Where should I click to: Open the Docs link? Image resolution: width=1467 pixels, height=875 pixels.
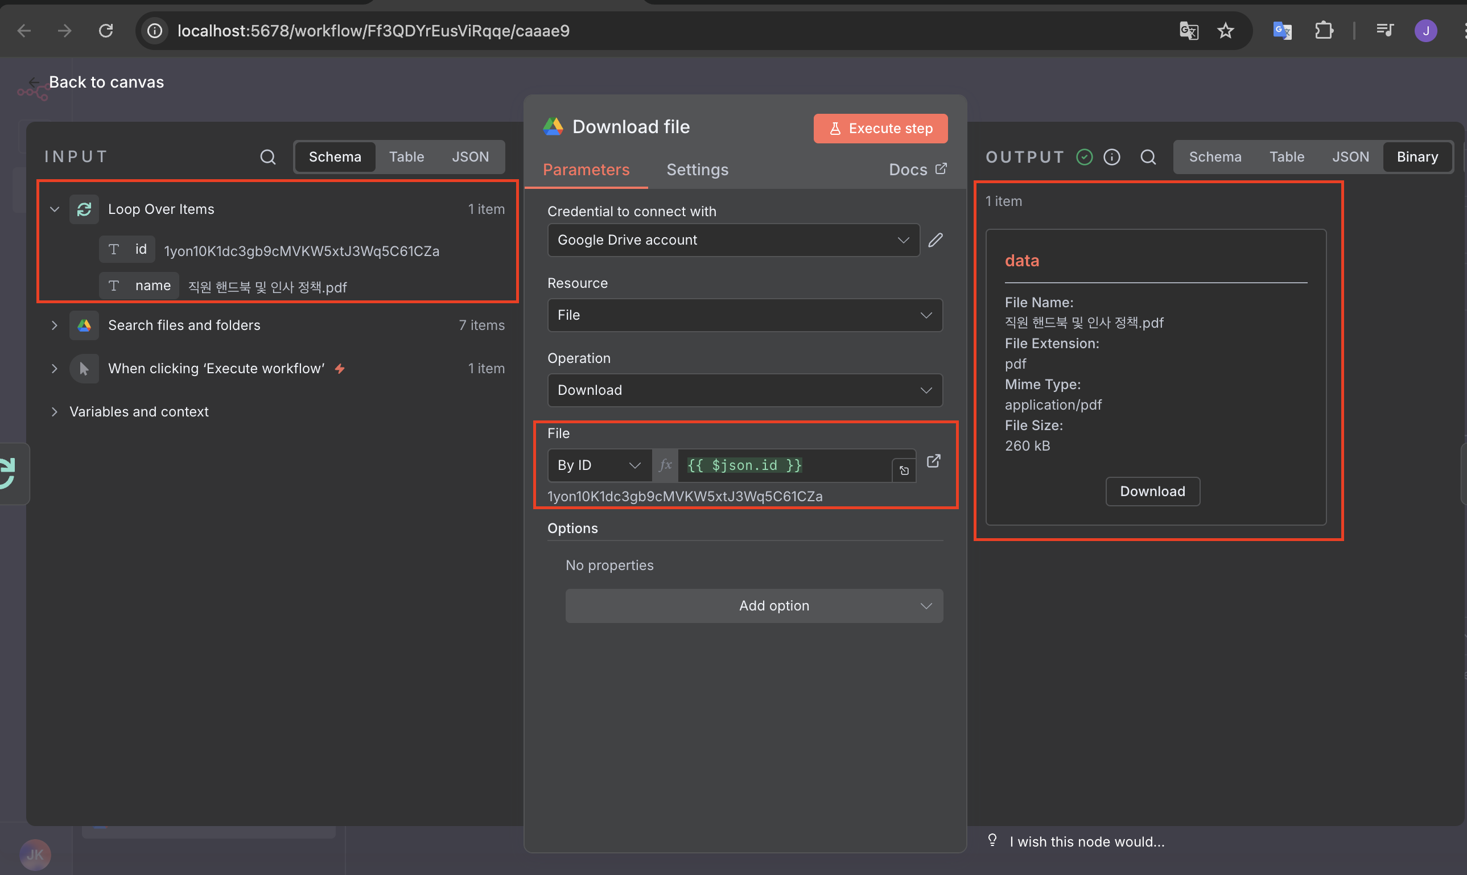pos(917,170)
